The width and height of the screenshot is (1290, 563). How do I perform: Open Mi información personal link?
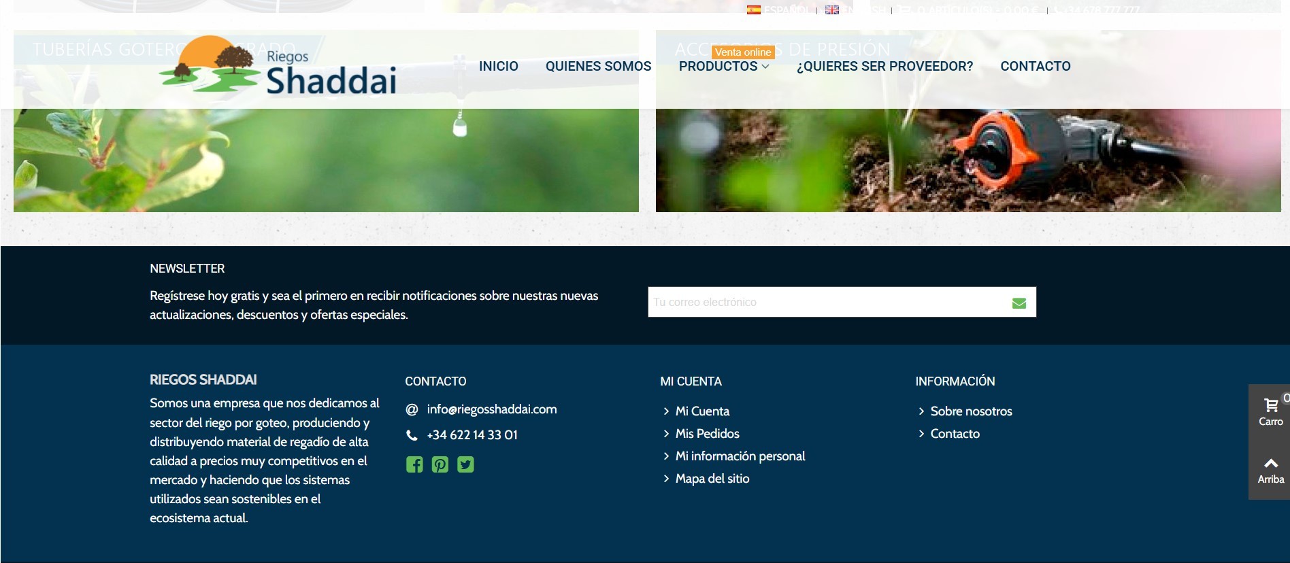tap(740, 456)
